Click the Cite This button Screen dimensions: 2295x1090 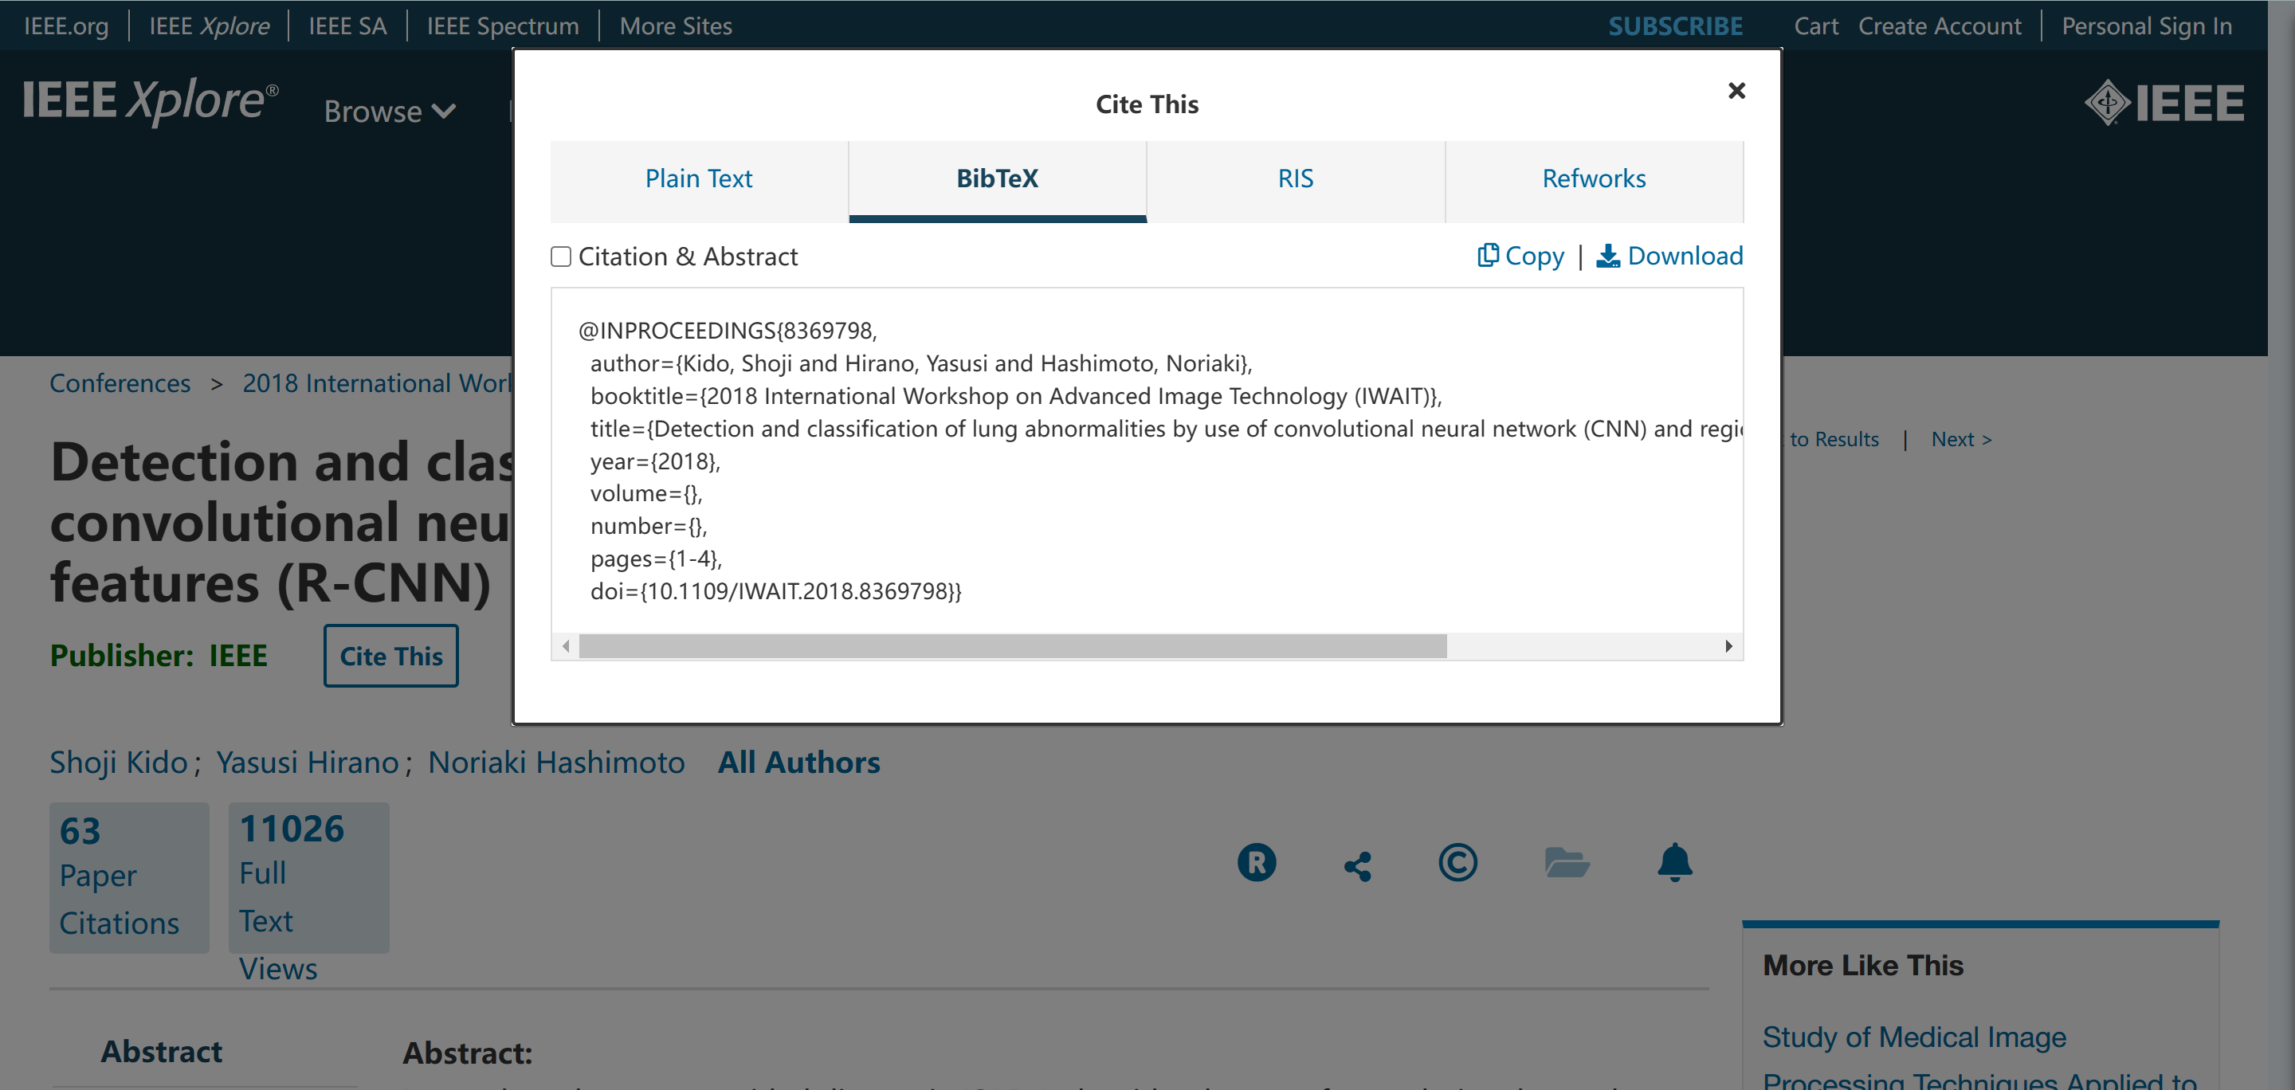390,657
